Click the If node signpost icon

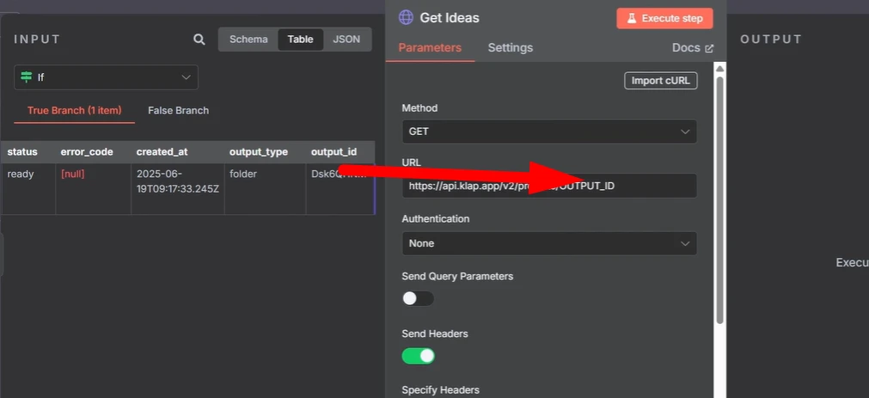pyautogui.click(x=26, y=77)
